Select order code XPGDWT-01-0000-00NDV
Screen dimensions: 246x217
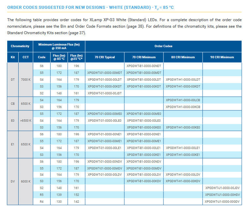pos(105,162)
